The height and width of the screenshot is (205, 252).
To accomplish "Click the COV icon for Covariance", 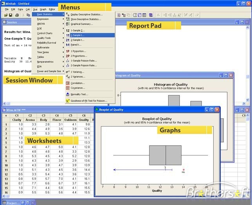I will point(68,88).
